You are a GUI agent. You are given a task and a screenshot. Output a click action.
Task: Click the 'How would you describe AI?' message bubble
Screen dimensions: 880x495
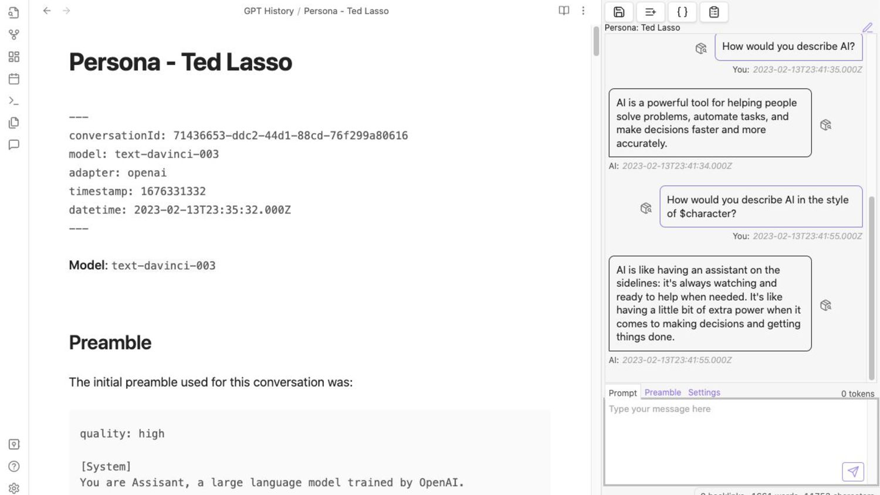[788, 46]
